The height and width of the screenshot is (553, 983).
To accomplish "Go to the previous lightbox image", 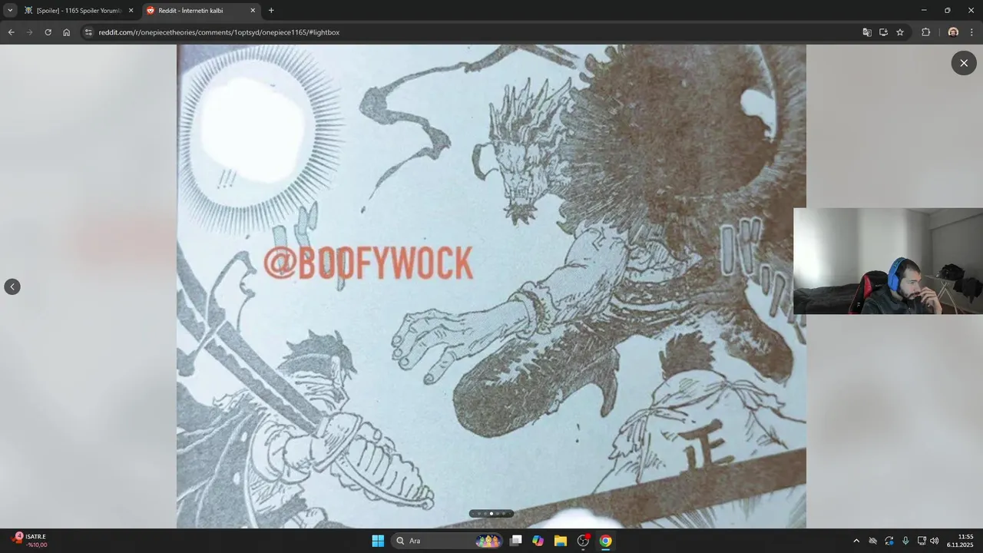I will (x=12, y=286).
